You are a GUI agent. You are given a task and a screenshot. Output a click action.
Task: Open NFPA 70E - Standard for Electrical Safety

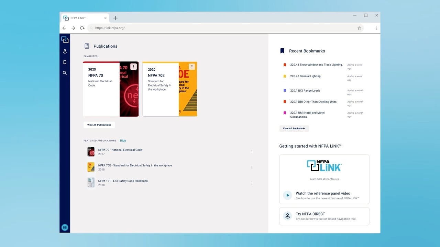coord(135,165)
